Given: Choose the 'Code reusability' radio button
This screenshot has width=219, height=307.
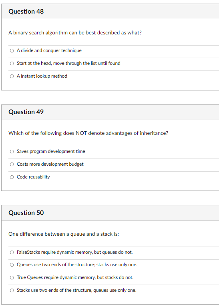Looking at the screenshot, I should pyautogui.click(x=12, y=177).
